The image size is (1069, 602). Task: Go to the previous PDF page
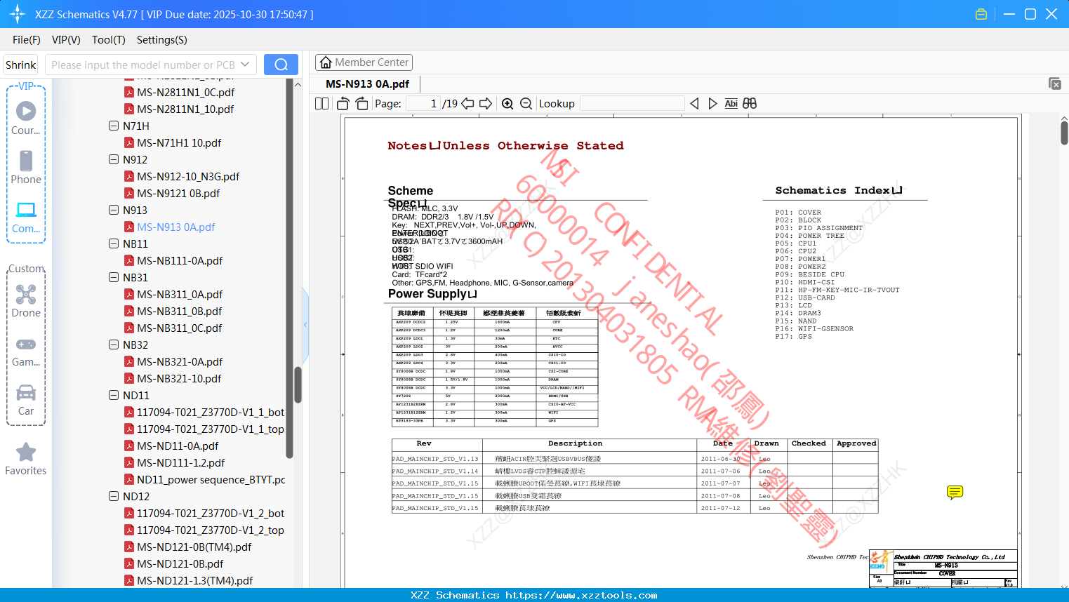click(x=467, y=104)
